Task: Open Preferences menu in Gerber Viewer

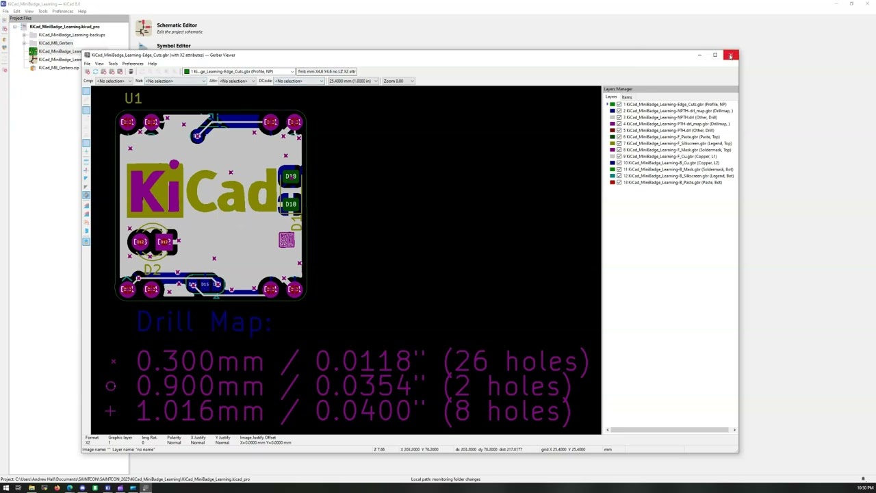Action: coord(133,64)
